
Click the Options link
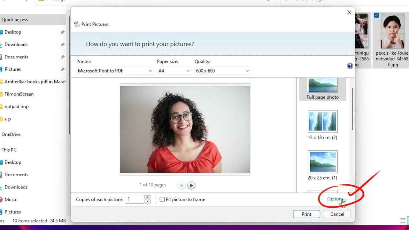336,199
